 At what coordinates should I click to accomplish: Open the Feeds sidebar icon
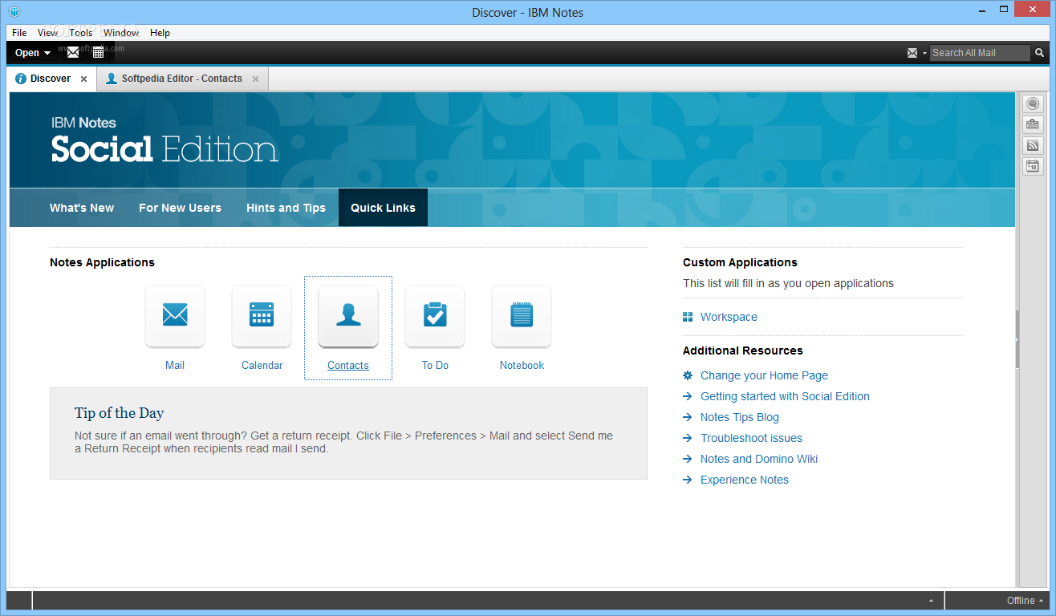1033,145
